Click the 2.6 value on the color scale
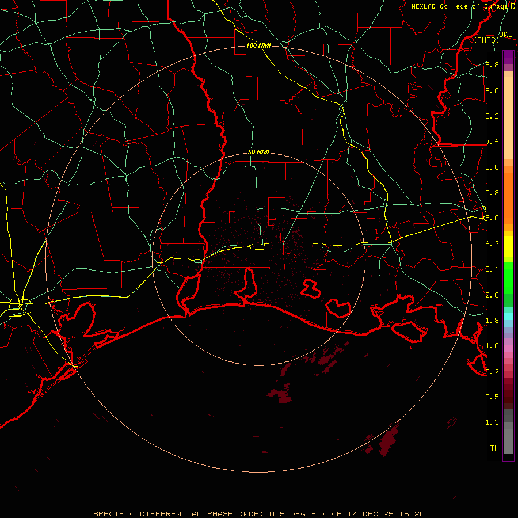 coord(492,295)
